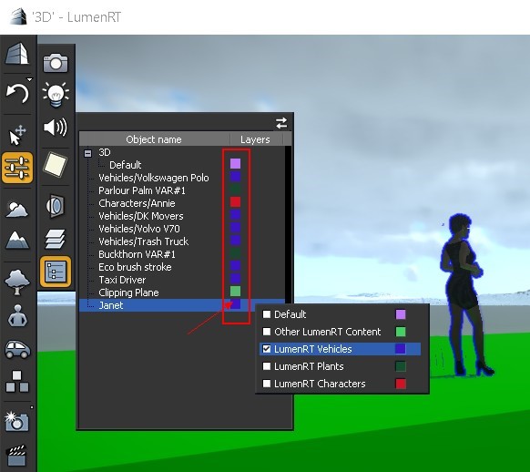Check the LumenRT Characters checkbox
The height and width of the screenshot is (472, 530).
click(267, 384)
